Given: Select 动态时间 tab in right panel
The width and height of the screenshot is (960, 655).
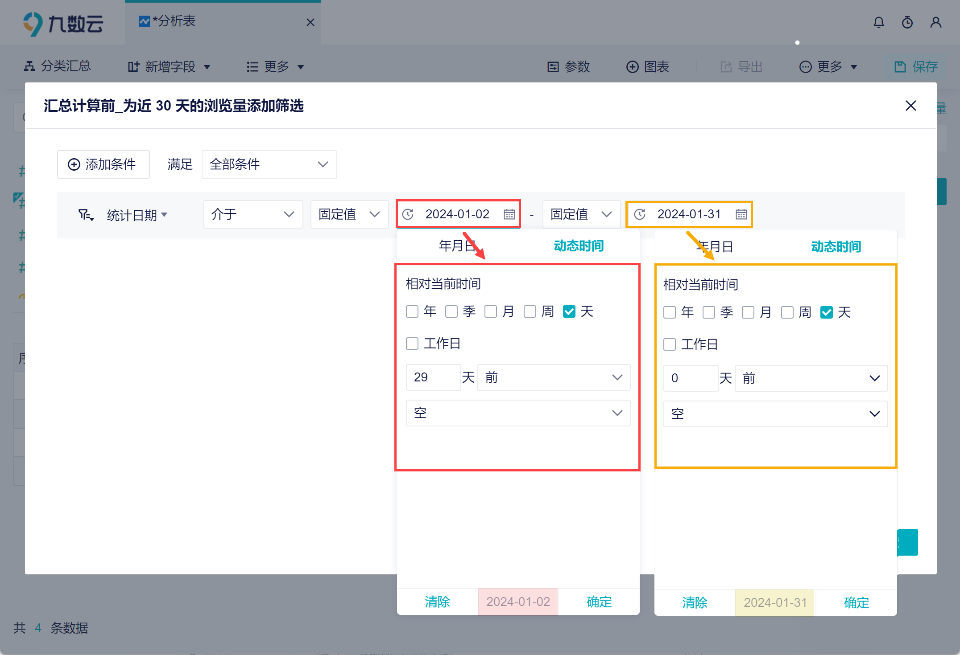Looking at the screenshot, I should point(836,246).
